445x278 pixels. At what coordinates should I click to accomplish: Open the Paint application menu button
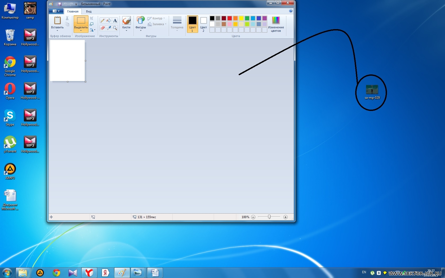point(56,11)
